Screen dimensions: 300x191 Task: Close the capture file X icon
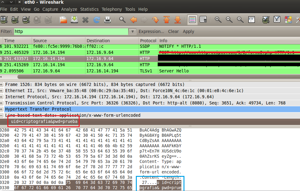coord(85,19)
